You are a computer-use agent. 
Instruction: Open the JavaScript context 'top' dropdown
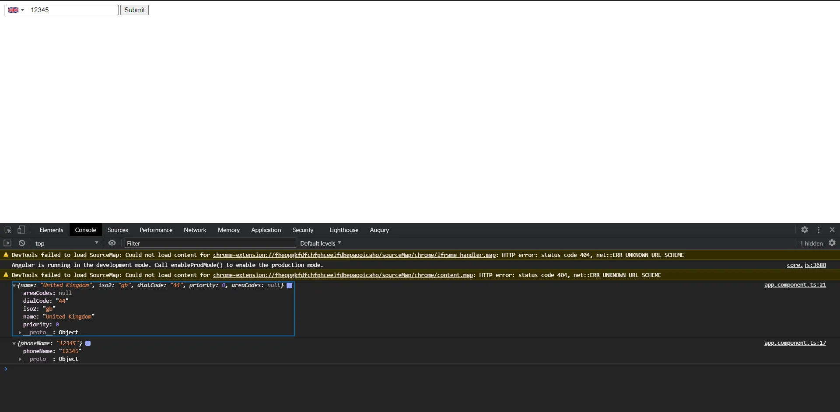[67, 243]
